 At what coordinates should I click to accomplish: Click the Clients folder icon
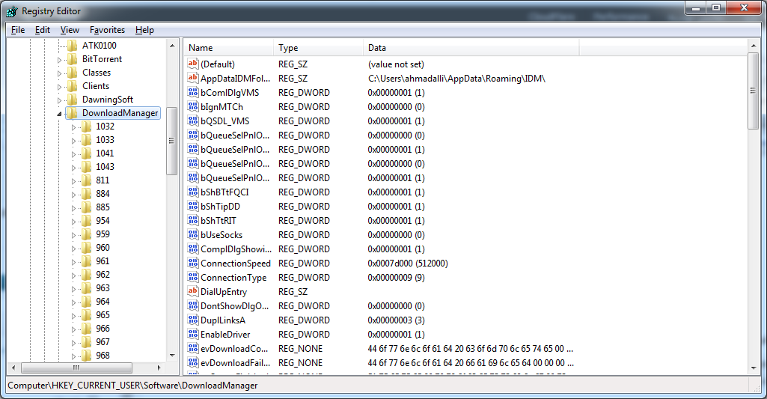coord(73,86)
